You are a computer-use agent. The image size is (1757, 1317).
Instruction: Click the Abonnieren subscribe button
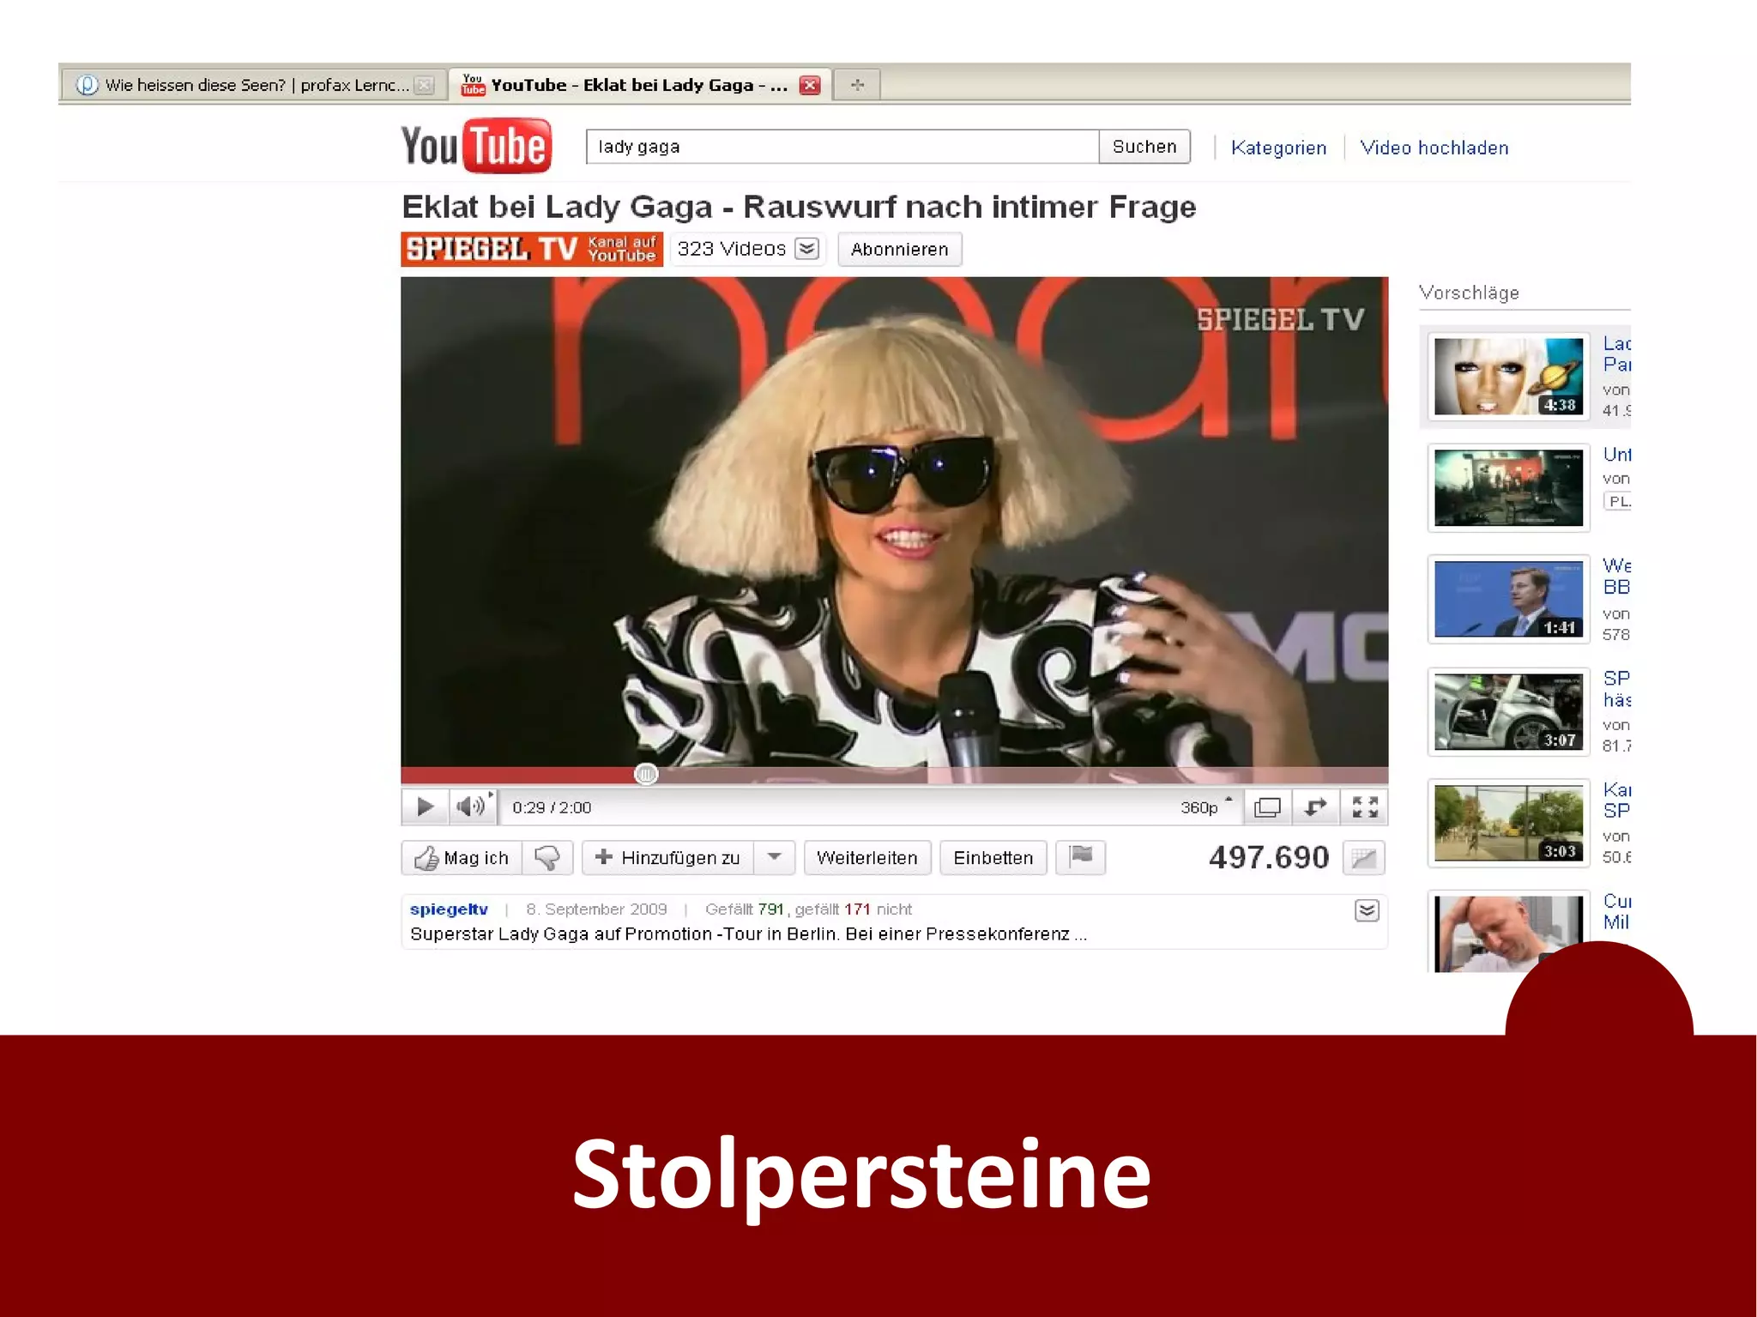(899, 250)
